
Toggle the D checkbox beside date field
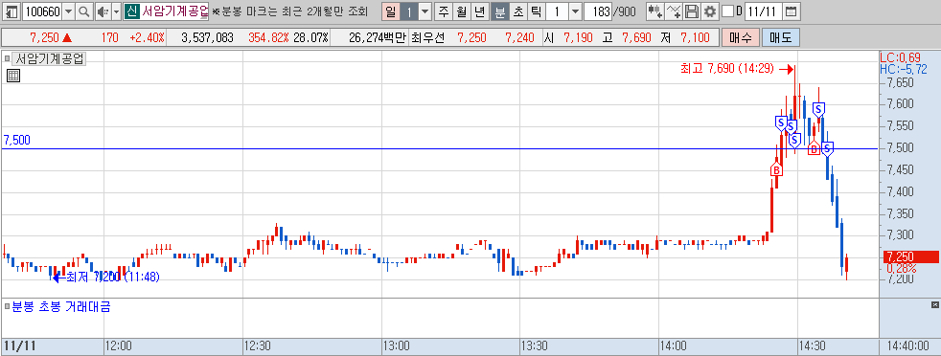click(727, 11)
